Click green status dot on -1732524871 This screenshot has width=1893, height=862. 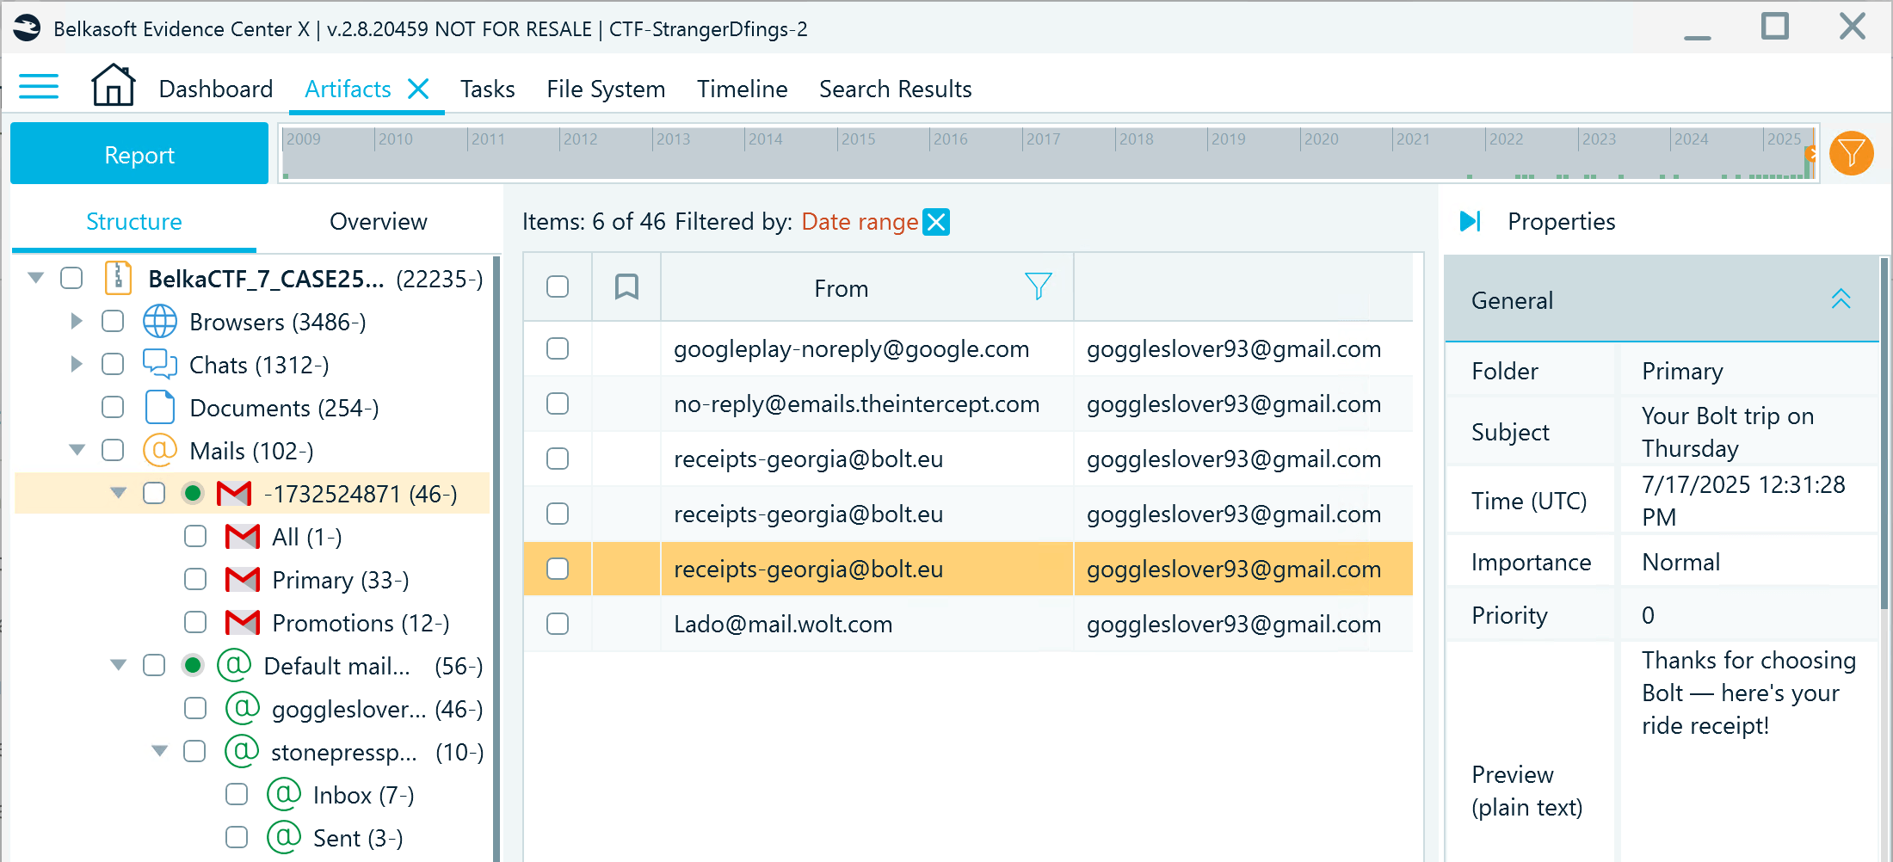coord(193,493)
